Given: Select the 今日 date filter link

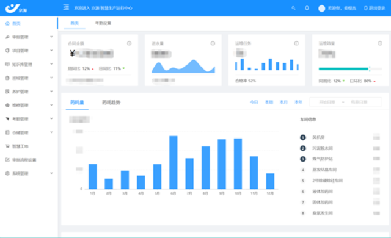Looking at the screenshot, I should [x=254, y=102].
